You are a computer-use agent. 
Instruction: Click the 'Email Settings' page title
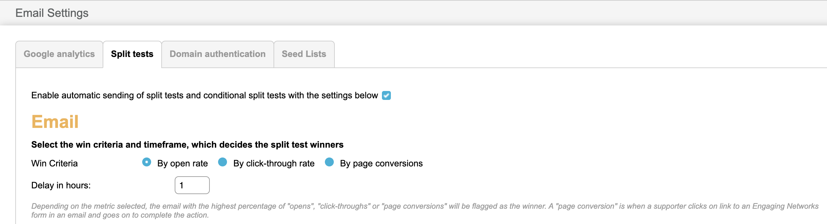point(52,13)
